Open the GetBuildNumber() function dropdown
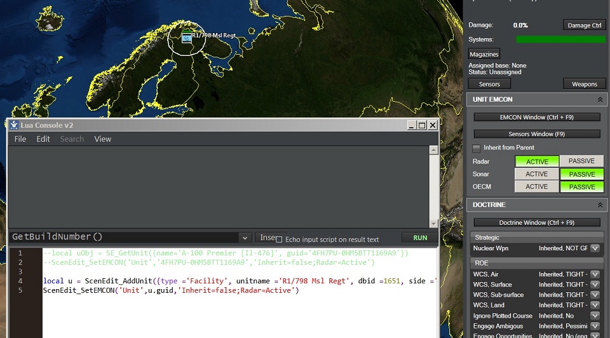Image resolution: width=610 pixels, height=338 pixels. 245,238
